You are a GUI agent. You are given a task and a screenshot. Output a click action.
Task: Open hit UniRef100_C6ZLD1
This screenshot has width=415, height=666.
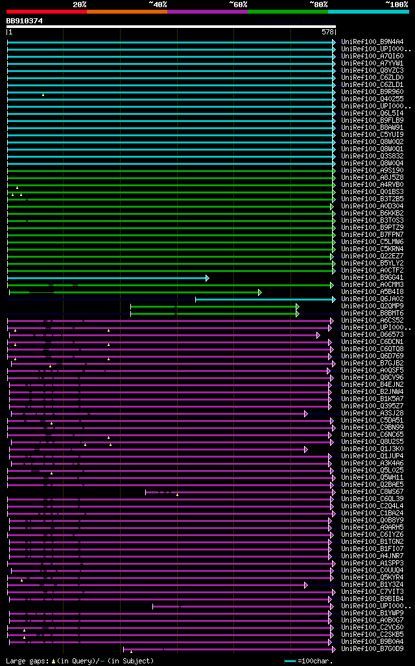click(x=373, y=84)
